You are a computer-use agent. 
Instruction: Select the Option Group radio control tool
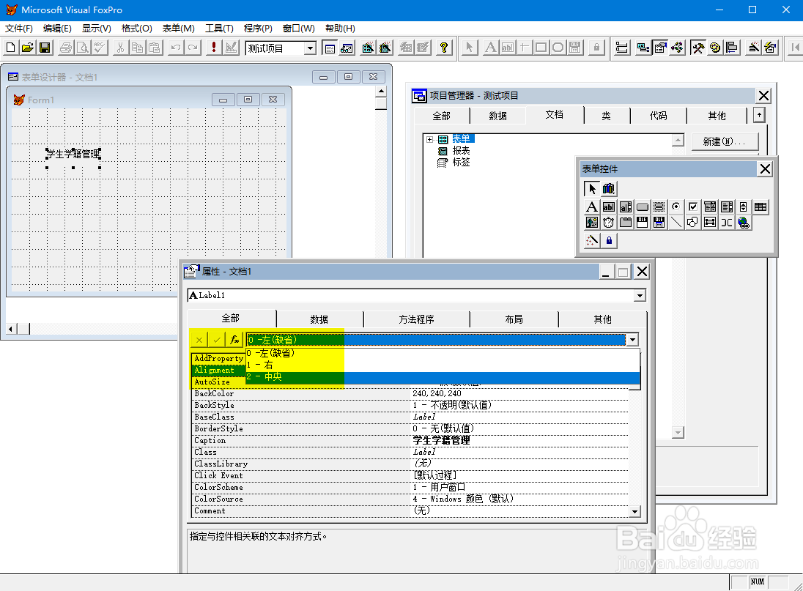click(x=676, y=207)
